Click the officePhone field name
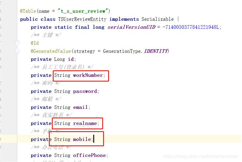The width and height of the screenshot is (242, 162). coord(89,155)
